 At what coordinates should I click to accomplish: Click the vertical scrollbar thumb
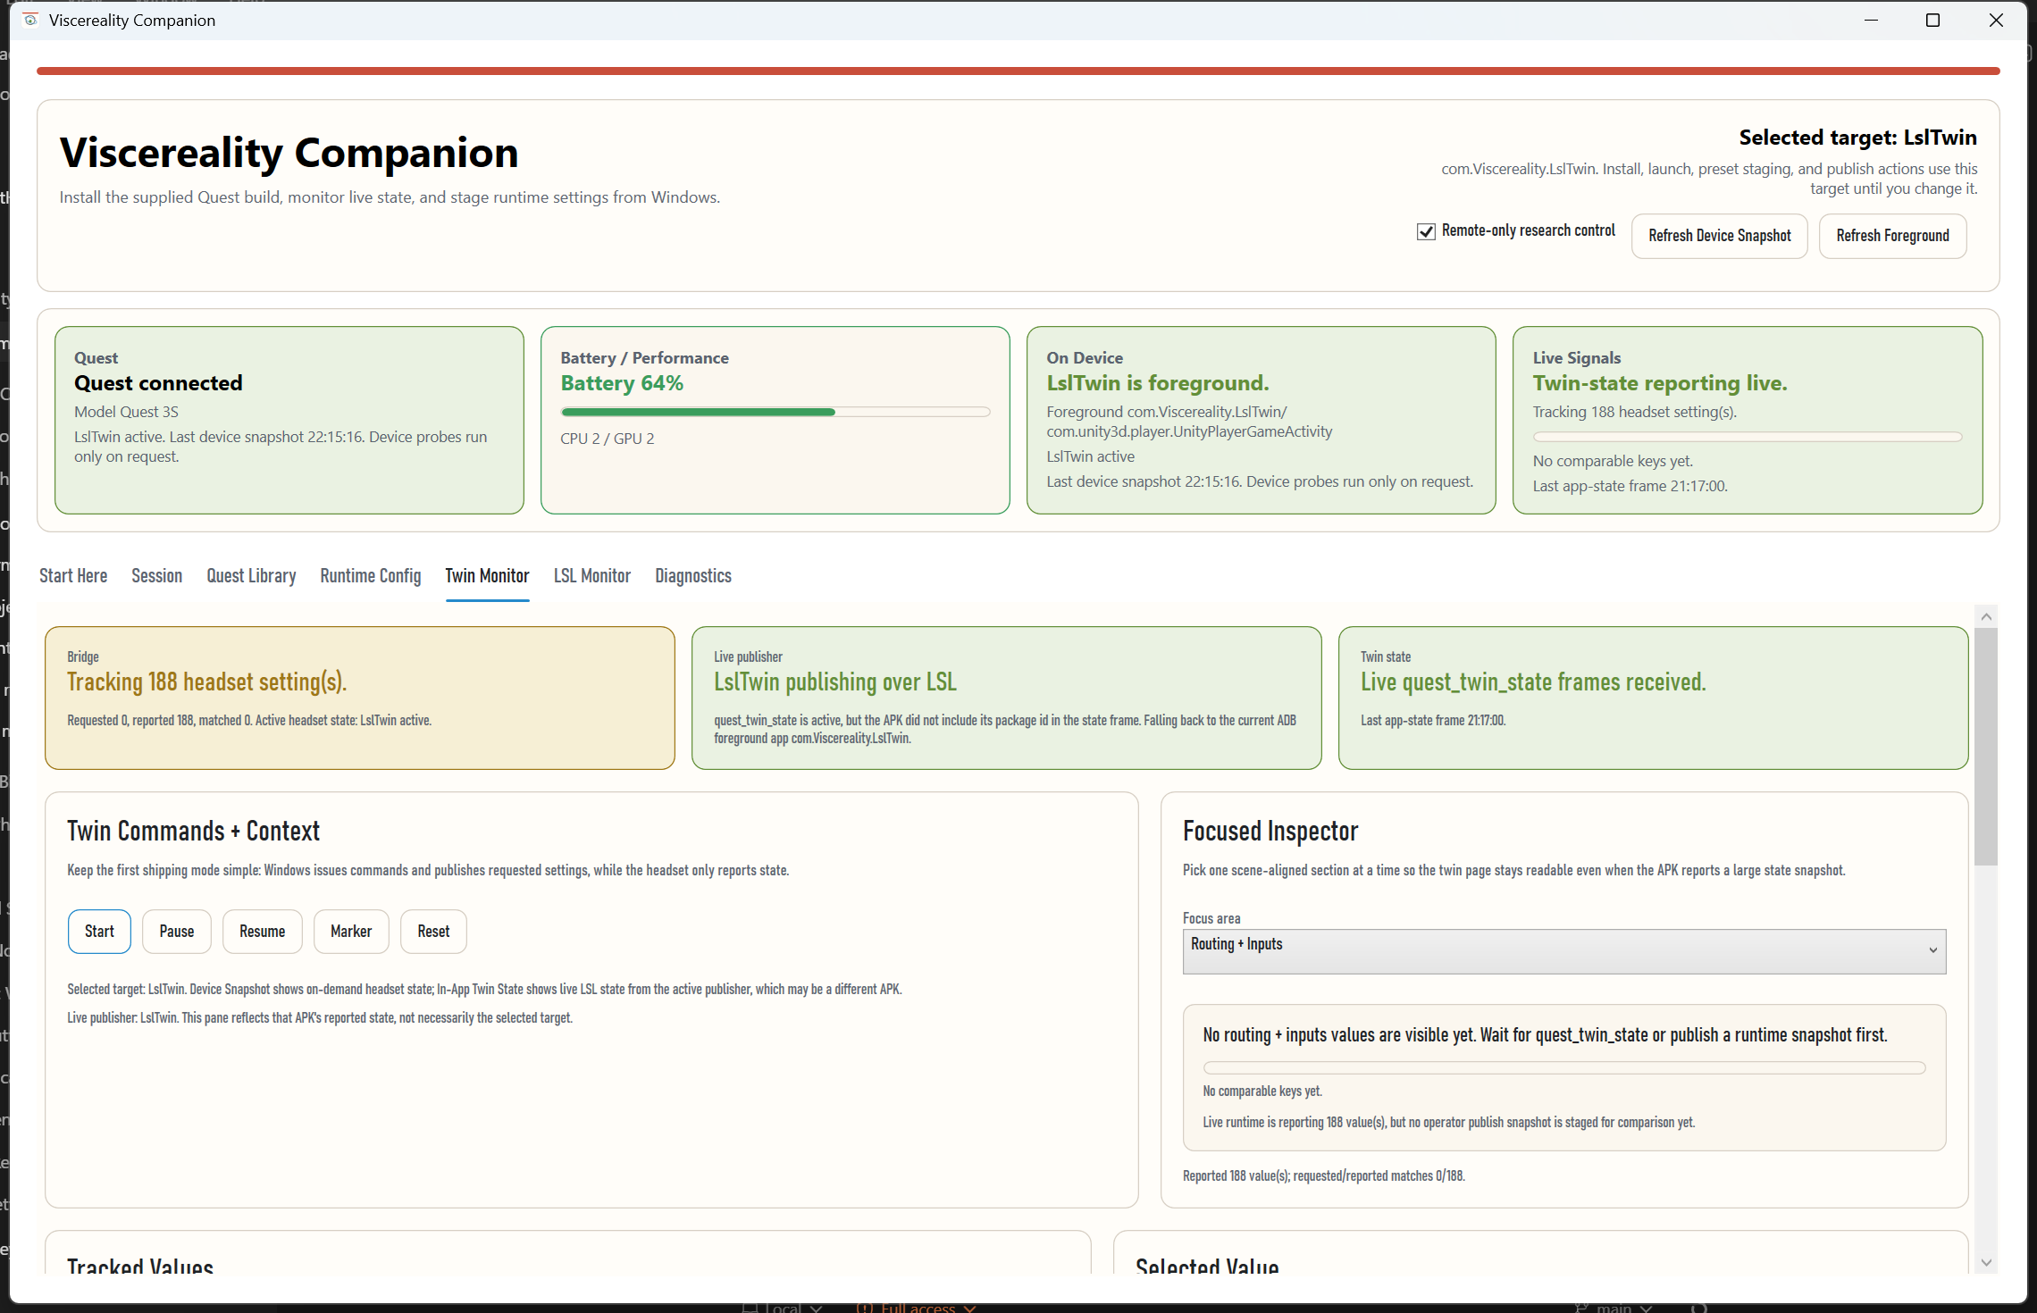(x=1986, y=747)
